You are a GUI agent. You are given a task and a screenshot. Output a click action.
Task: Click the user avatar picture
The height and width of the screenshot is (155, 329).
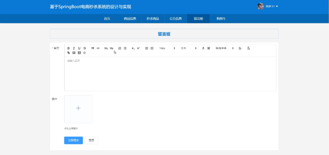(x=260, y=6)
